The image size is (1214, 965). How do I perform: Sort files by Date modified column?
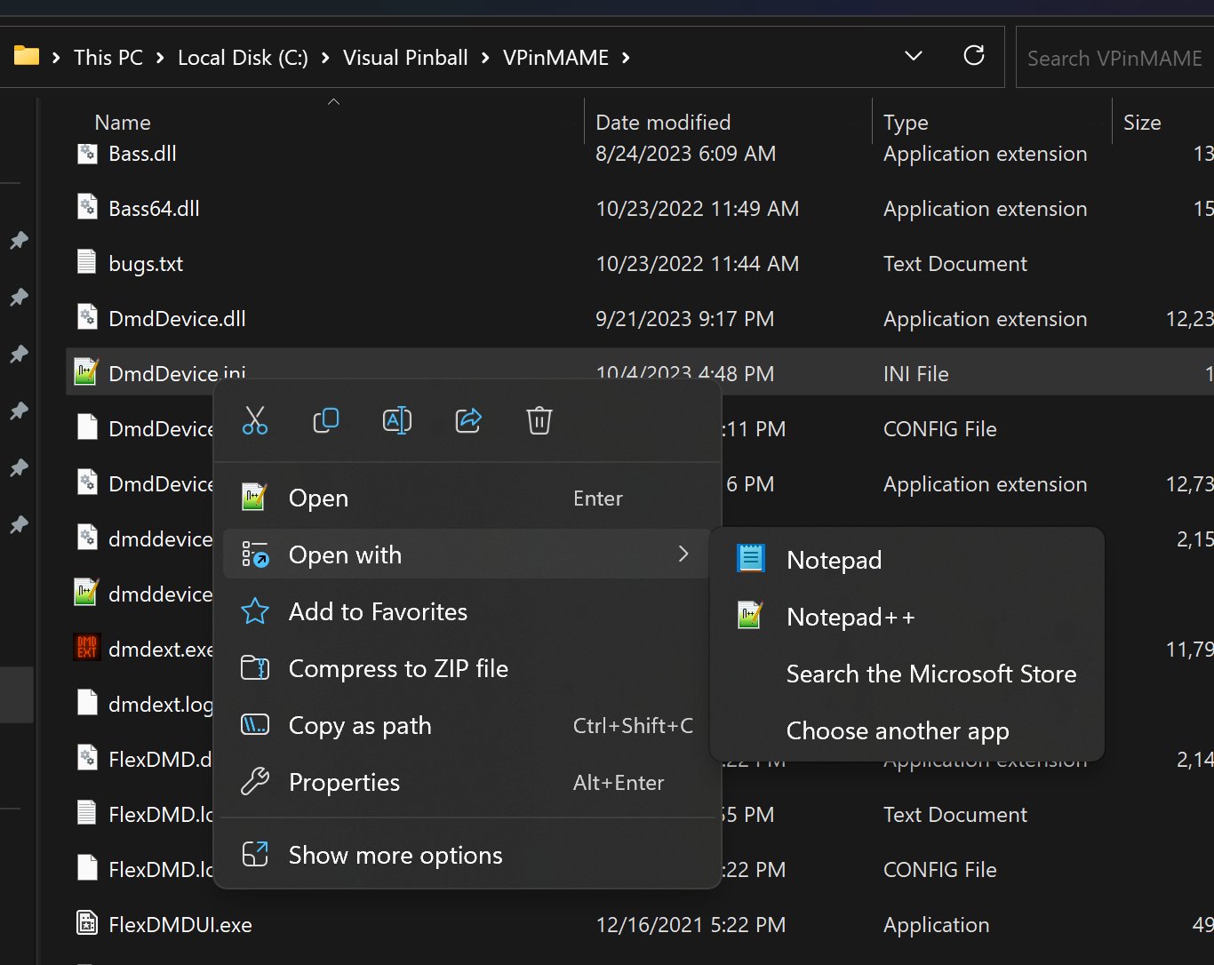(x=663, y=123)
